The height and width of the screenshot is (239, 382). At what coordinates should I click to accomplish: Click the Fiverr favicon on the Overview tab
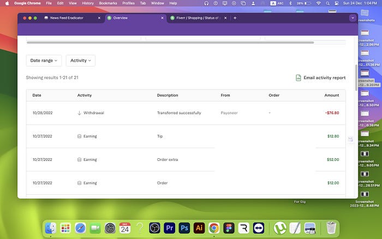click(x=109, y=18)
